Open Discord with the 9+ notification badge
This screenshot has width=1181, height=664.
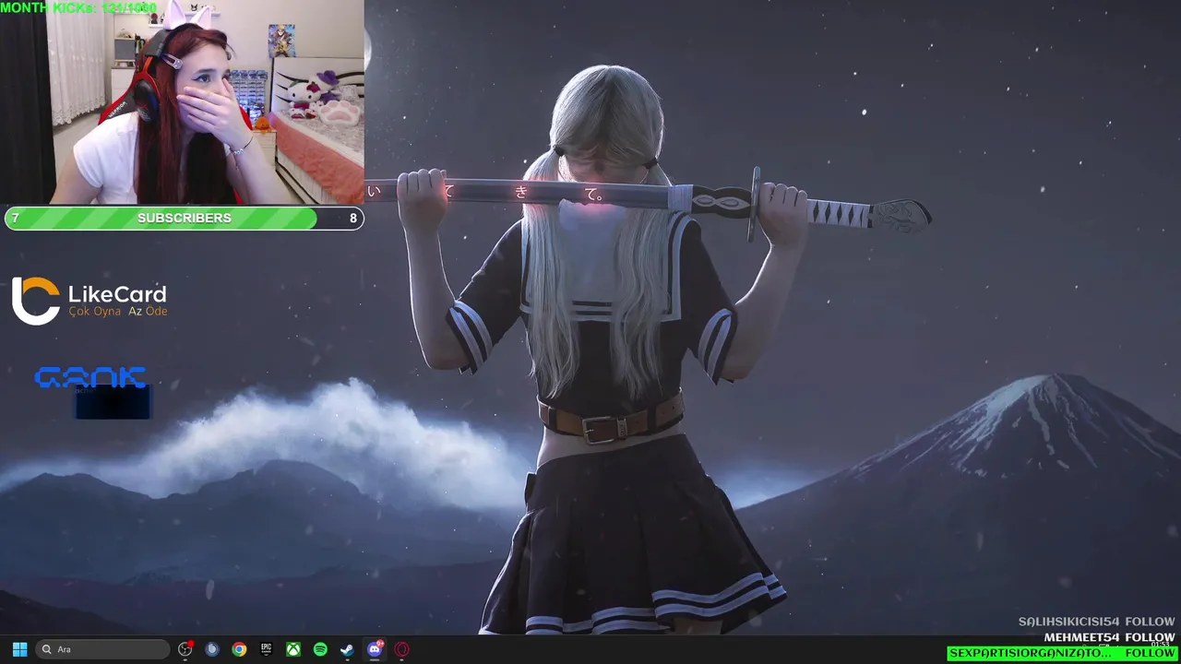click(x=375, y=649)
